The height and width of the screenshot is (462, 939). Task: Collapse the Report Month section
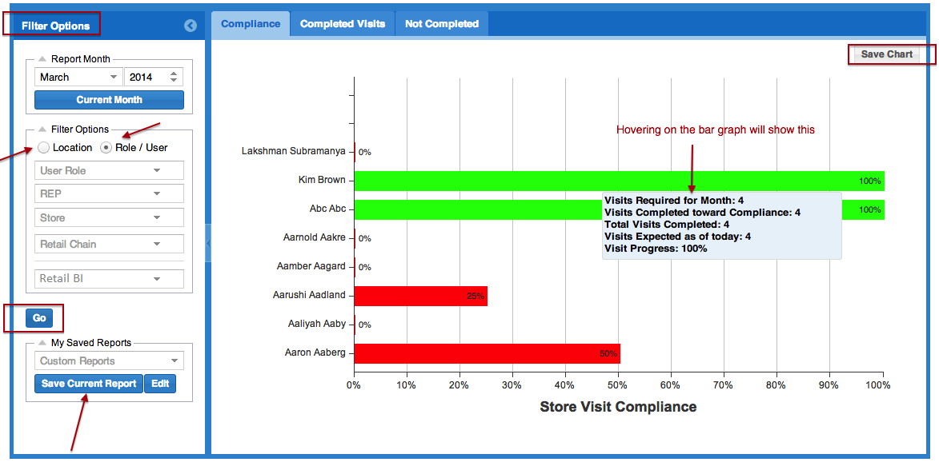coord(42,59)
